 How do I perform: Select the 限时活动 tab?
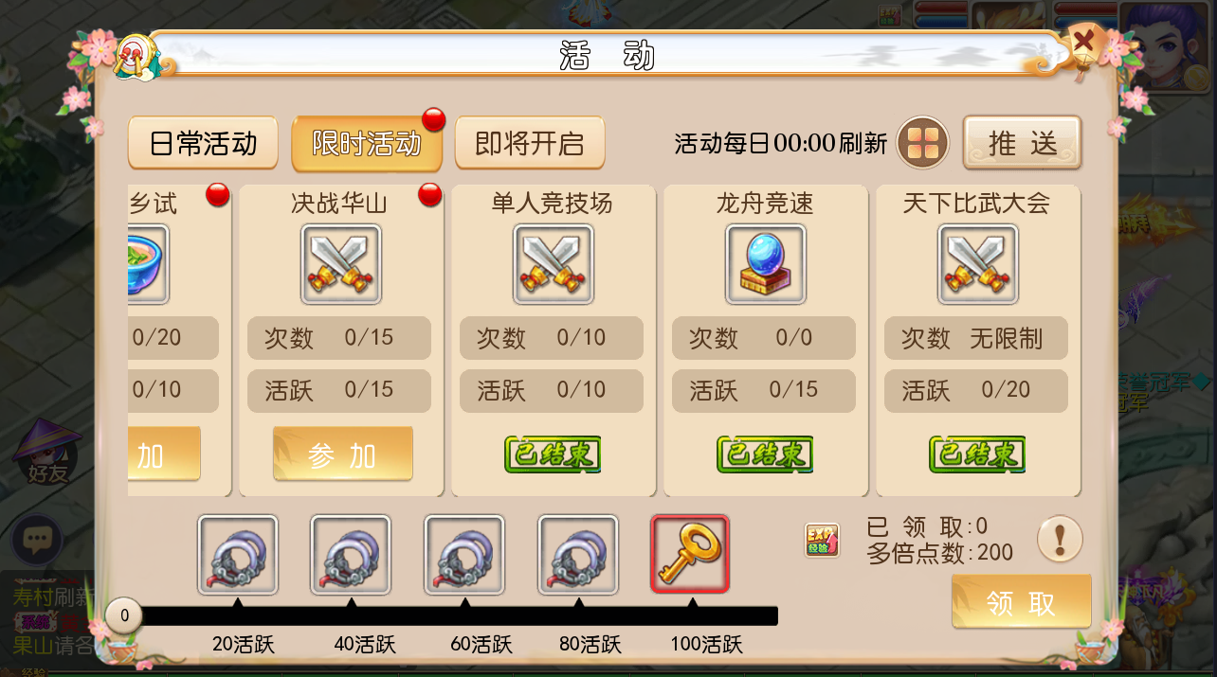[367, 144]
